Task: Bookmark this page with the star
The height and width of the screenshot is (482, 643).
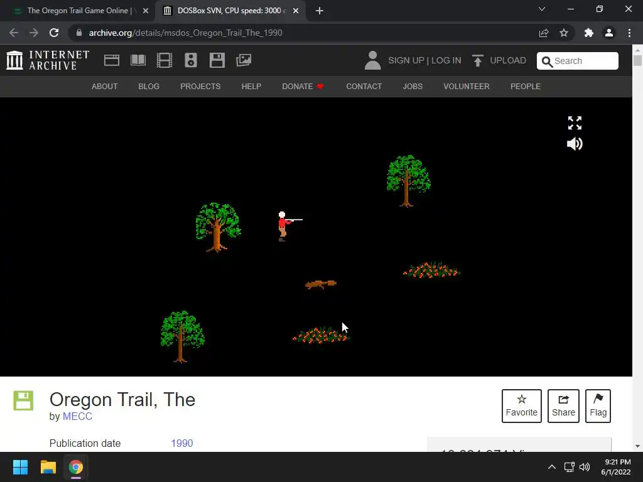Action: click(564, 33)
